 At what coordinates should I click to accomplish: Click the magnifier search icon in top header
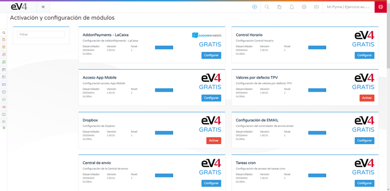(x=267, y=7)
